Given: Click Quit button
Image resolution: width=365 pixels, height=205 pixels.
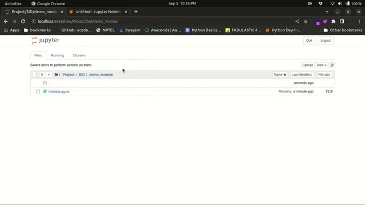Looking at the screenshot, I should click(309, 40).
